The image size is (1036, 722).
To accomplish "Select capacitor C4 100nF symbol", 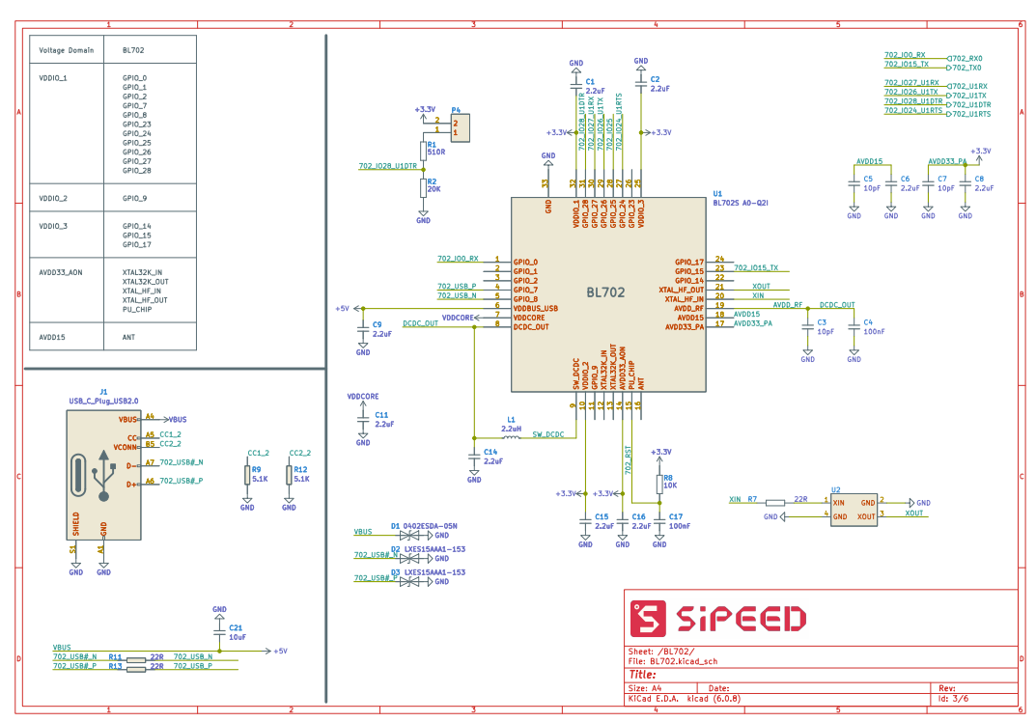I will pyautogui.click(x=854, y=327).
